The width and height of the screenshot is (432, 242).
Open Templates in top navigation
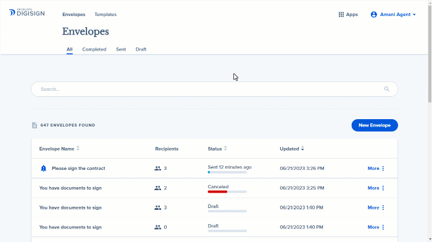[106, 14]
